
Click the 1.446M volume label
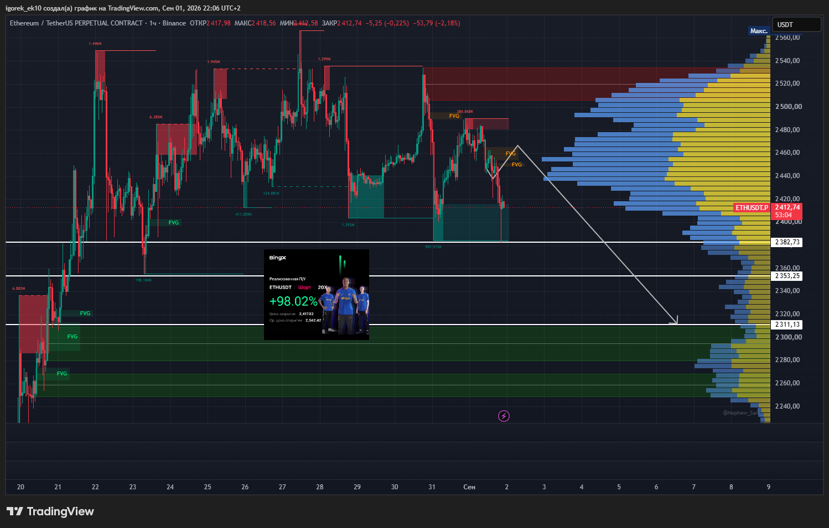click(95, 44)
